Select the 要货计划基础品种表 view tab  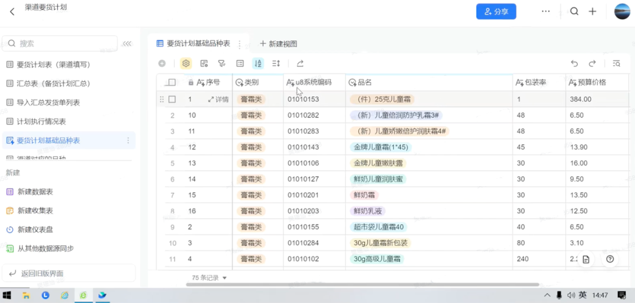(x=193, y=43)
